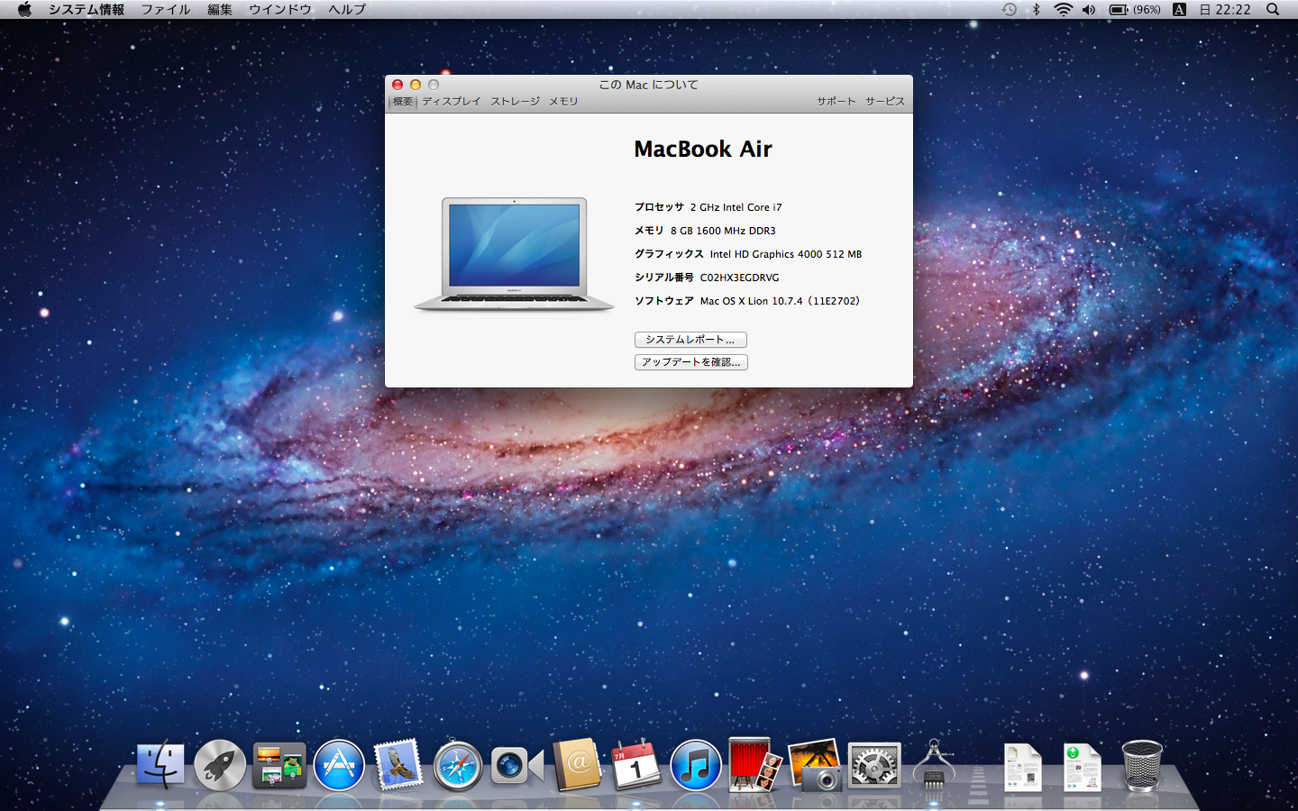Minimize the この Mac について window
The image size is (1298, 811).
pos(416,85)
